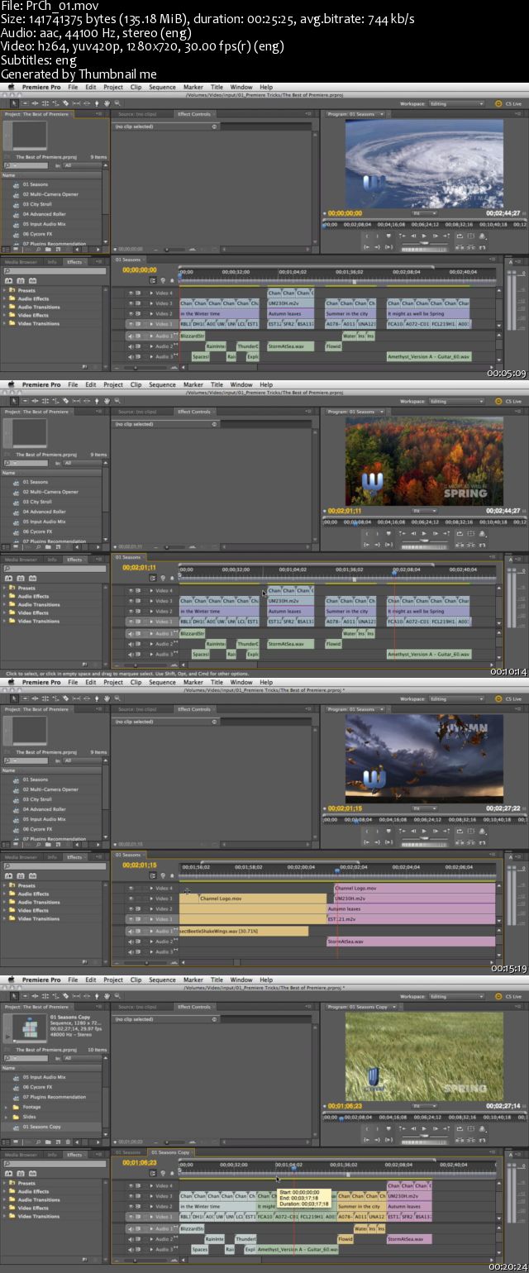Select 06 Cycore FX in the 00:15:19 frame
Image resolution: width=529 pixels, height=1273 pixels.
coord(38,829)
